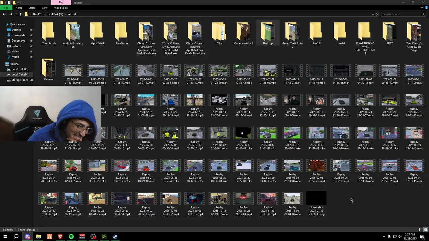
Task: Open the RUST folder
Action: point(390,33)
